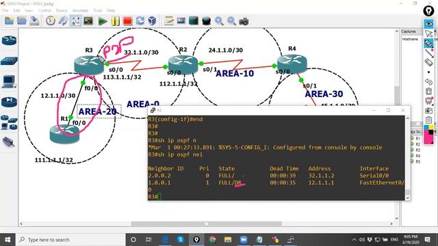Open the Device menu
This screenshot has height=246, width=438.
point(62,10)
